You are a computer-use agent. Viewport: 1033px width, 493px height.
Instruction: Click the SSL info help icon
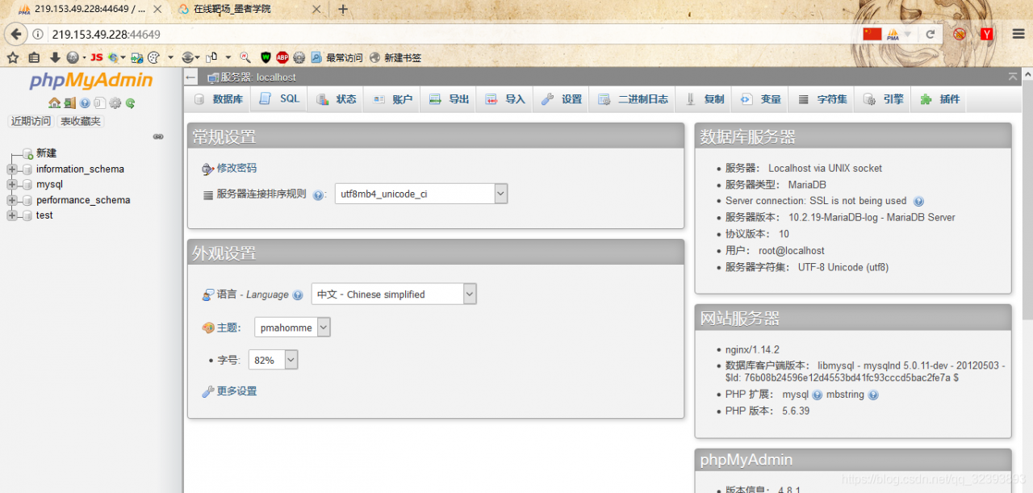[918, 202]
